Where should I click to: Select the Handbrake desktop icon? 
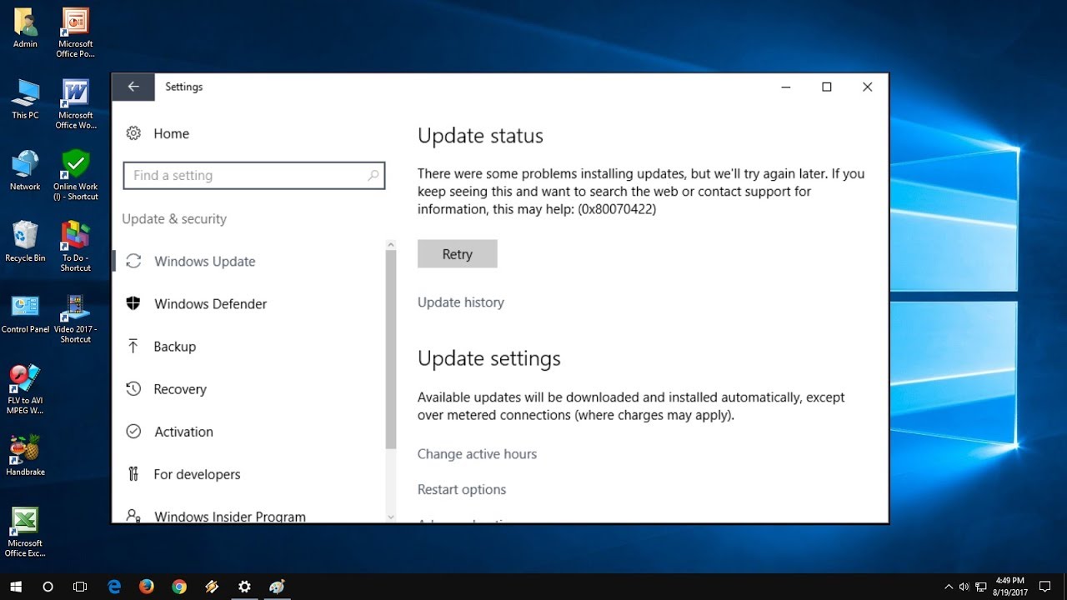(25, 456)
